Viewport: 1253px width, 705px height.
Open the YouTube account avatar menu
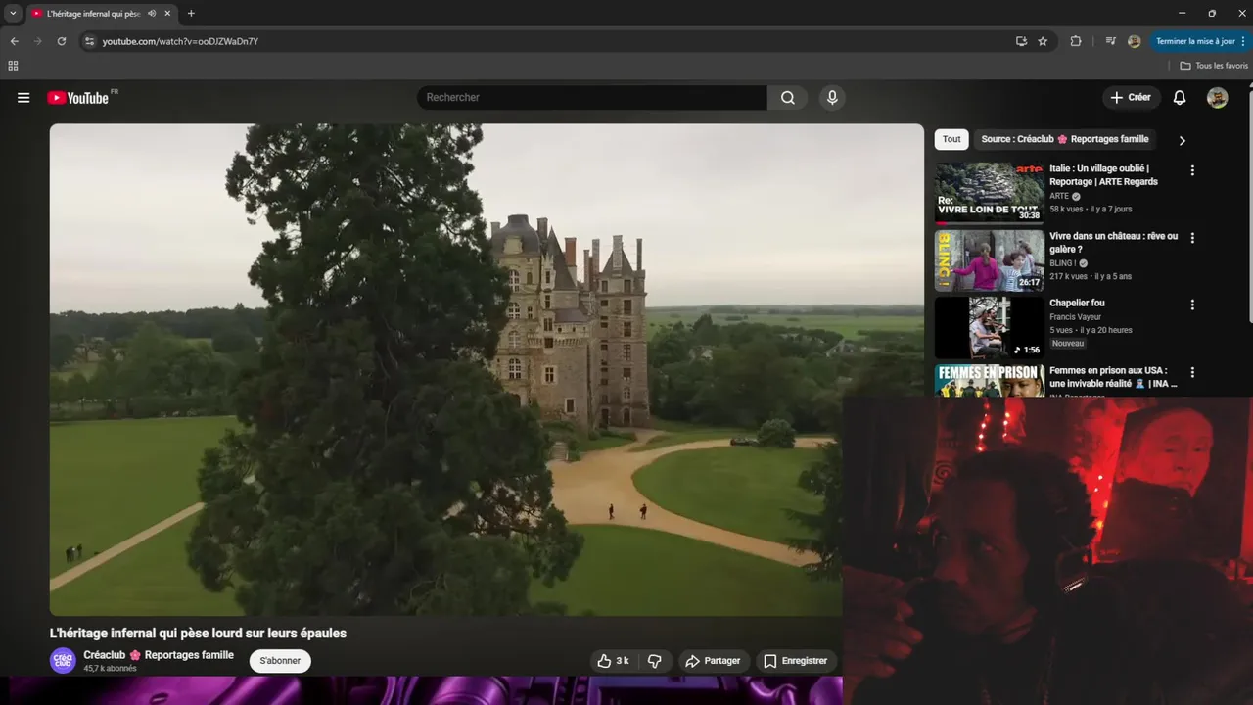coord(1217,98)
